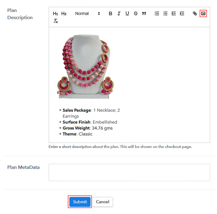
Task: Apply Heading 2 format
Action: click(64, 13)
